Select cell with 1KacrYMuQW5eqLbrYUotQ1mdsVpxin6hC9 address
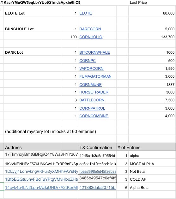 point(40,3)
